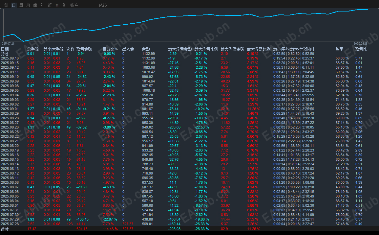
Task: Click the 76.19 % win rate
Action: pos(342,192)
